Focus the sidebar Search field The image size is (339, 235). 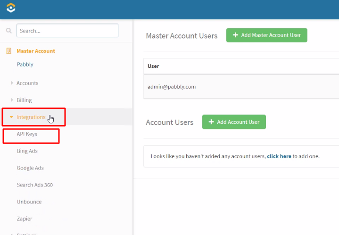click(x=67, y=31)
